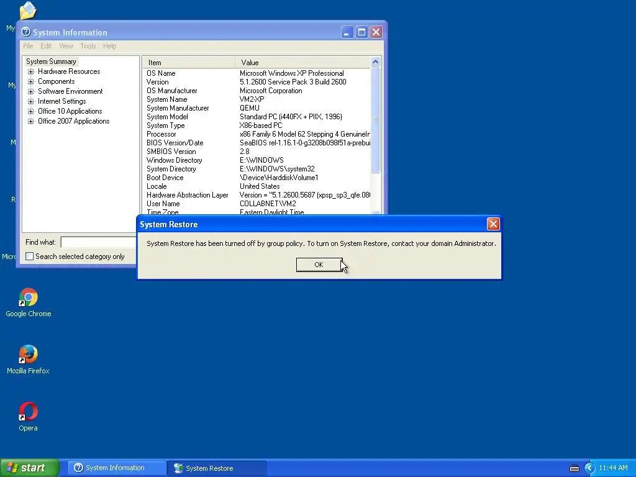Expand Internet Settings tree node
636x477 pixels.
30,101
